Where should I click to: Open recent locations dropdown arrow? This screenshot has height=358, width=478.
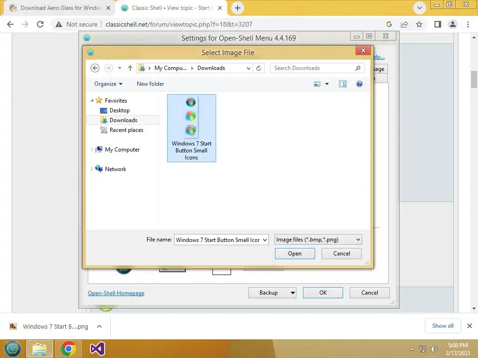coord(120,68)
